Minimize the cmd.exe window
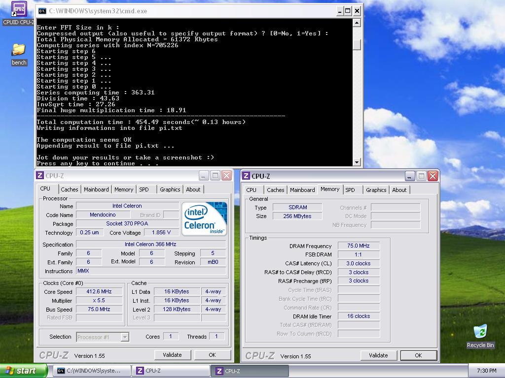 click(340, 11)
